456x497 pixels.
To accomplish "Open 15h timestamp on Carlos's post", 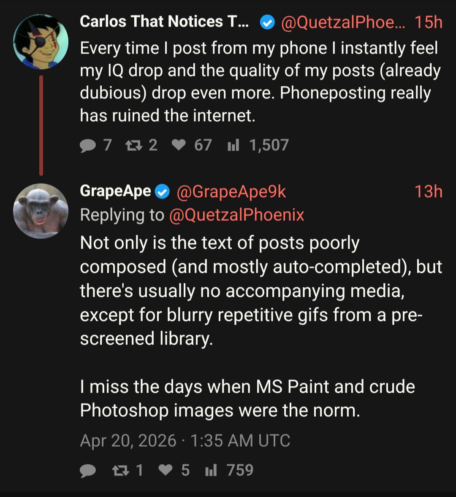I will pos(429,22).
